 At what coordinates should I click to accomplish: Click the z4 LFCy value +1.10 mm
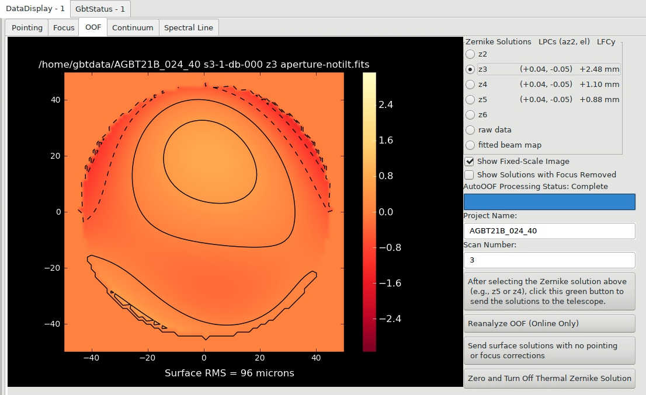pos(599,85)
